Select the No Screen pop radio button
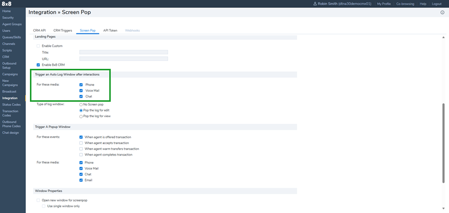Screen dimensions: 449x213 pyautogui.click(x=81, y=104)
